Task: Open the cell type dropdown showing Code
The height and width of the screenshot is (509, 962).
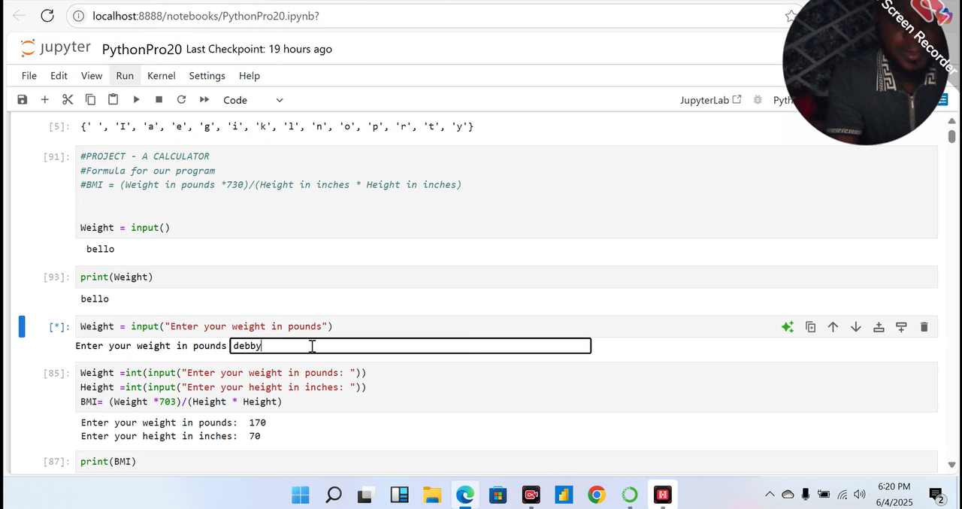Action: (253, 100)
